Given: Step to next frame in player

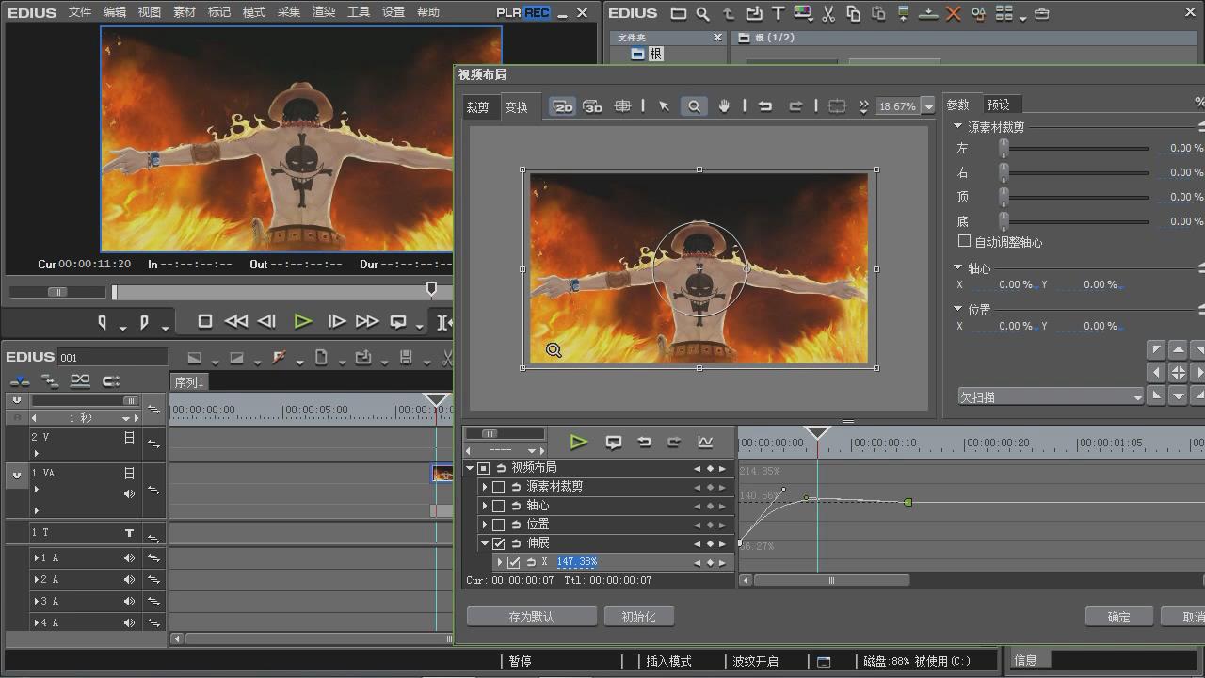Looking at the screenshot, I should [x=336, y=321].
